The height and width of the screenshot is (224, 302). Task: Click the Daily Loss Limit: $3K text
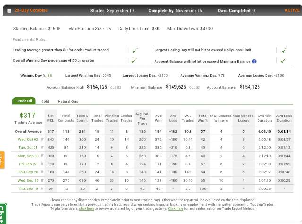139,29
